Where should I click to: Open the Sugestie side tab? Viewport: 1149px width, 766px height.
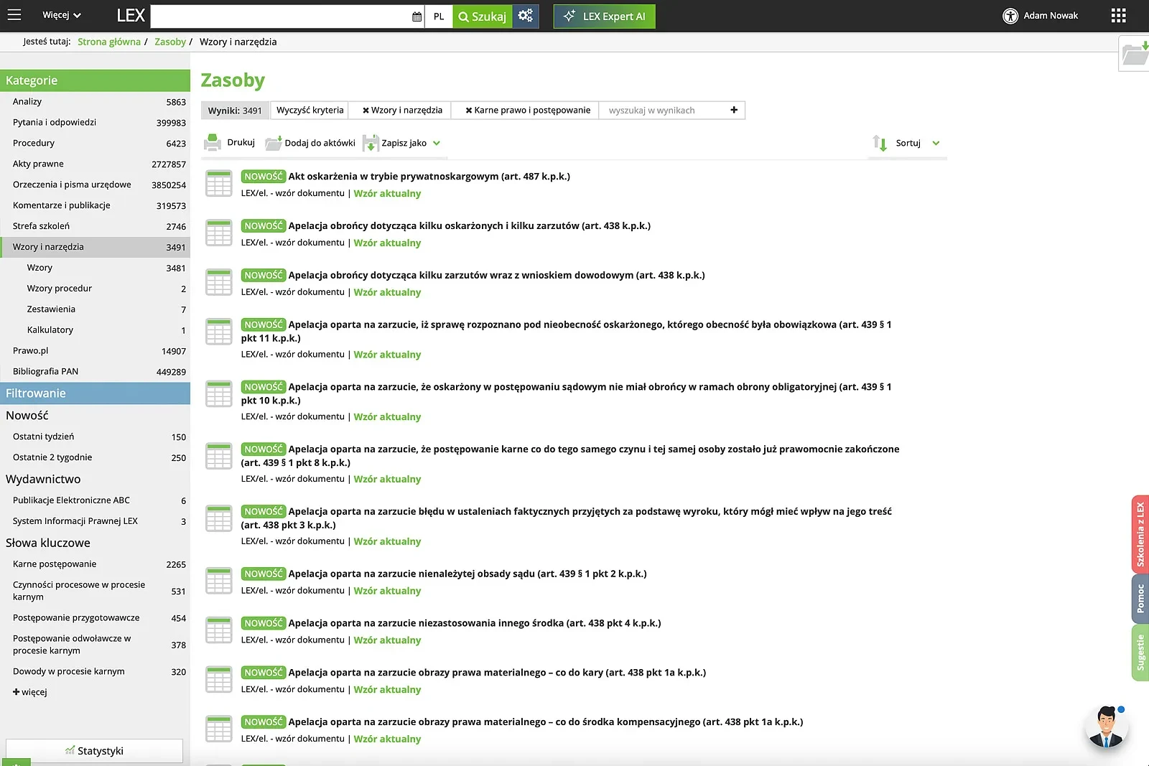point(1140,652)
